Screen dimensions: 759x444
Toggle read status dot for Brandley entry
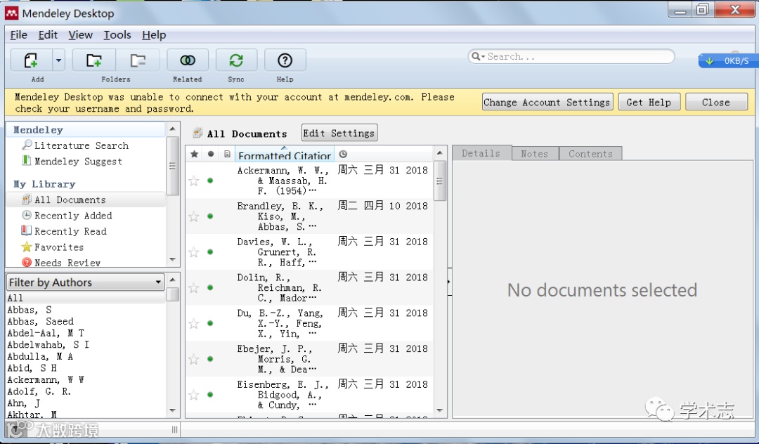210,216
